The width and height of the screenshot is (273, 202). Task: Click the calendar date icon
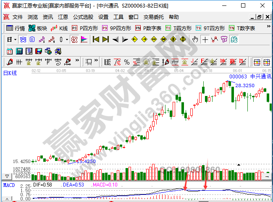[9, 51]
